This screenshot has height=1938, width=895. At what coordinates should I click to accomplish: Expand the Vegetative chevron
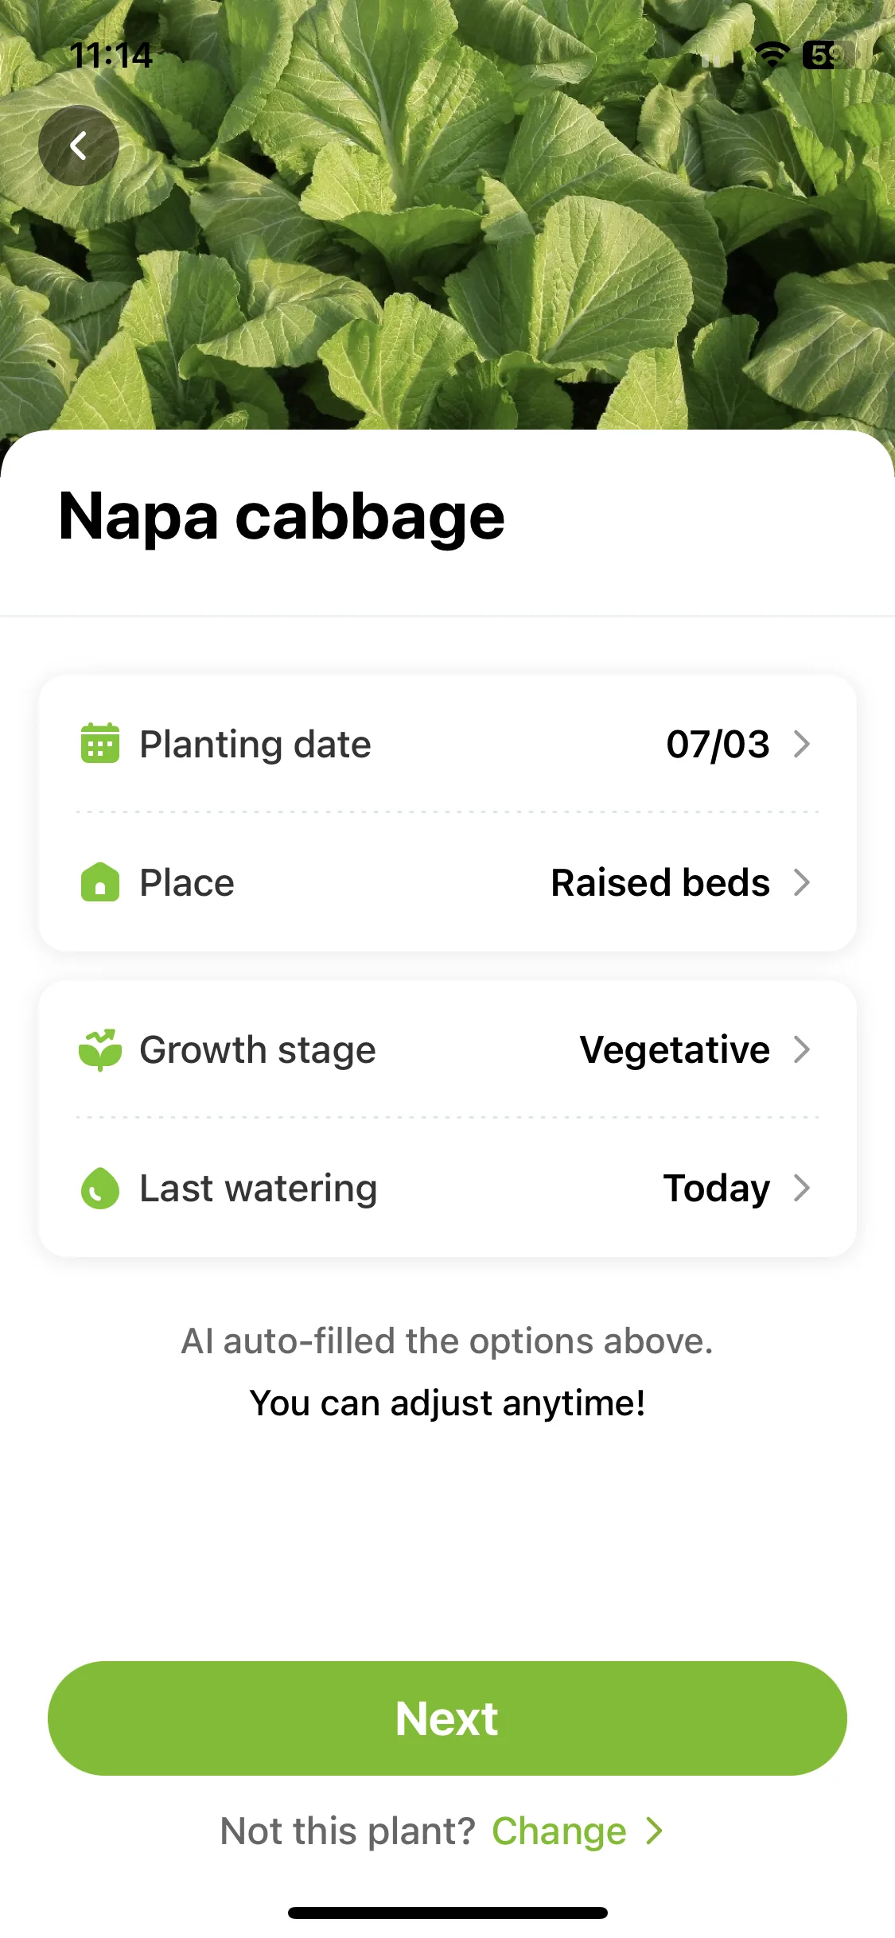click(x=802, y=1049)
